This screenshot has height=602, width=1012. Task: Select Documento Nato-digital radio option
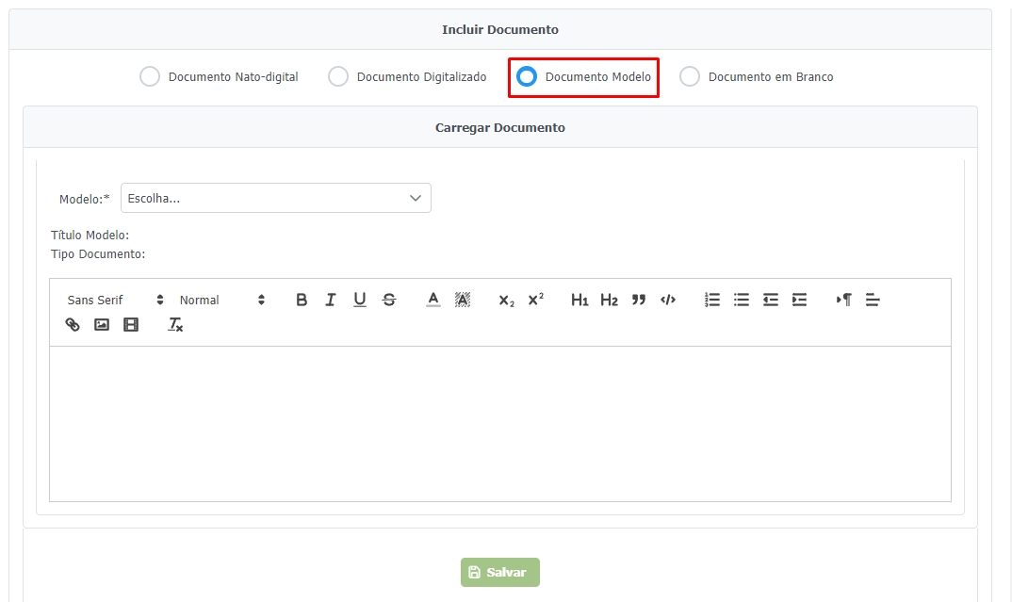(x=150, y=76)
